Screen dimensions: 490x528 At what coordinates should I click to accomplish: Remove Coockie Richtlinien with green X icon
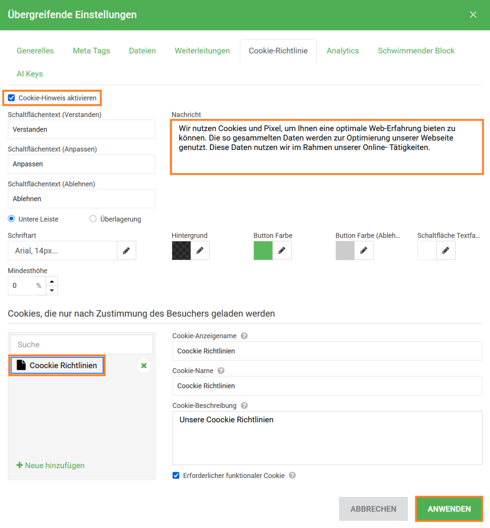coord(144,366)
